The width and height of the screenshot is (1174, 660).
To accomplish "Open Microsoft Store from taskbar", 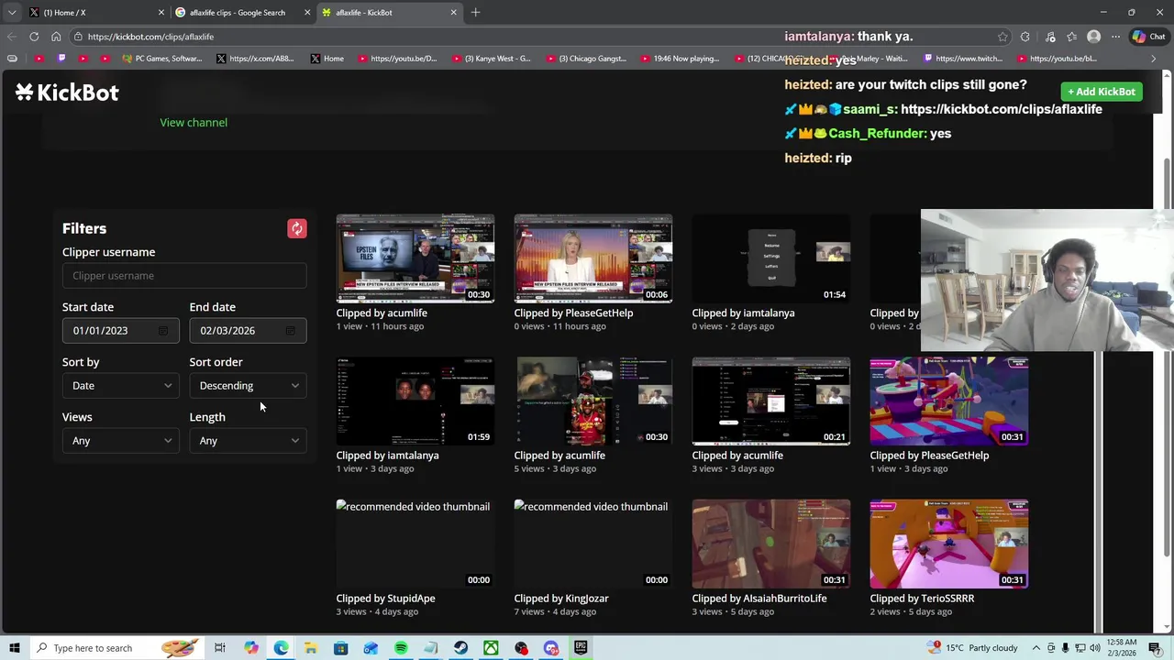I will click(x=340, y=648).
